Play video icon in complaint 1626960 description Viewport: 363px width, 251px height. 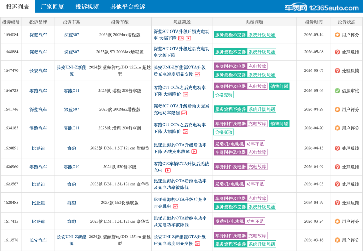click(x=168, y=170)
